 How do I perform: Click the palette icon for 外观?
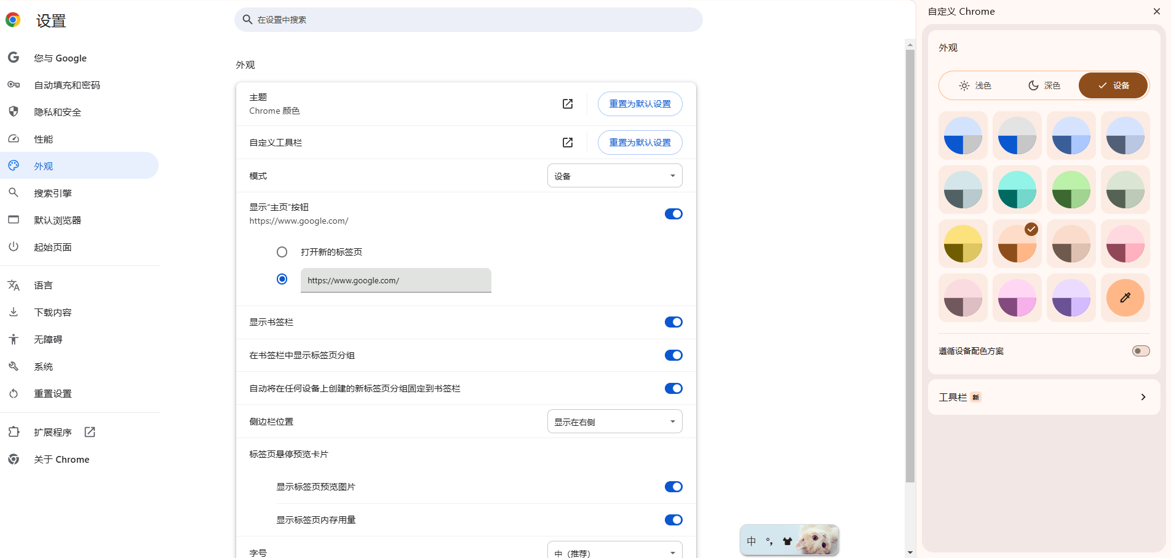[x=14, y=166]
